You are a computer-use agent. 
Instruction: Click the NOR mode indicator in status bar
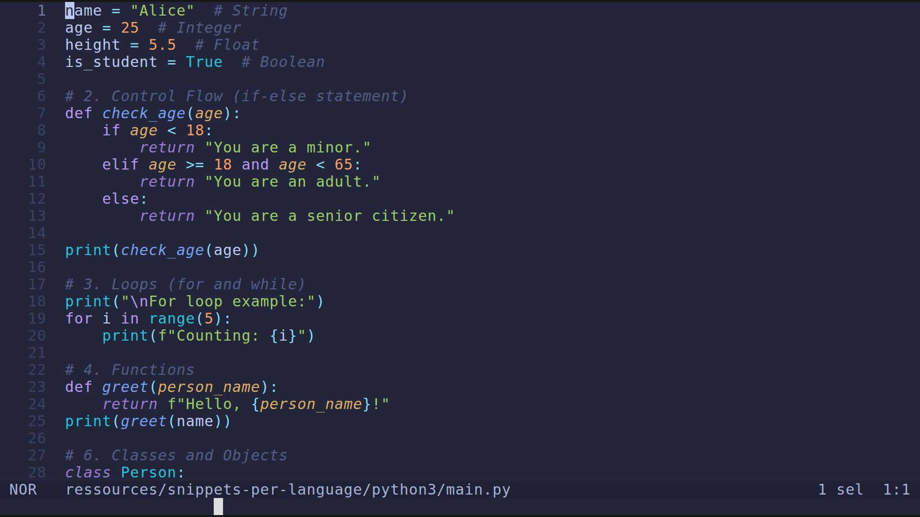pos(24,489)
